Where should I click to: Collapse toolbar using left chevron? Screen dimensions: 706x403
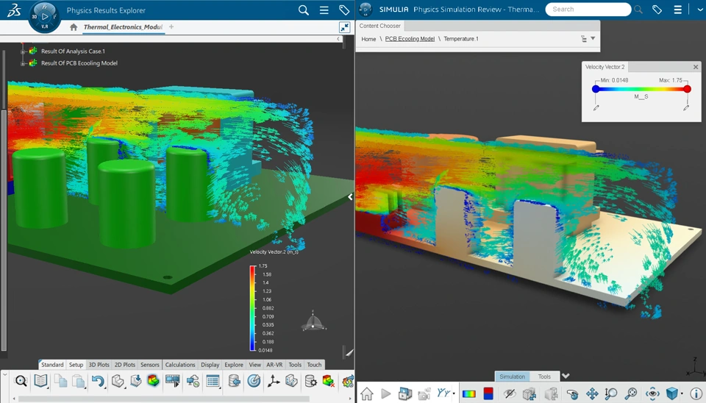[x=5, y=373]
